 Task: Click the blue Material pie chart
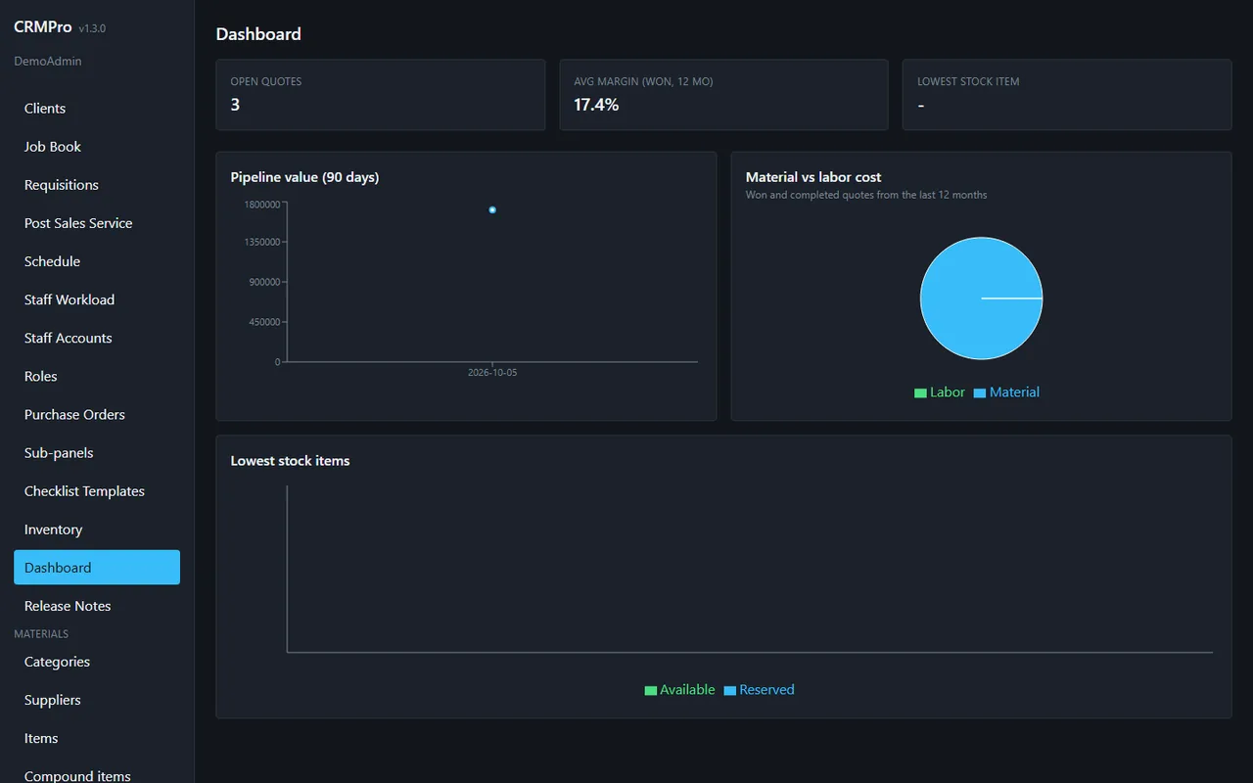click(981, 299)
